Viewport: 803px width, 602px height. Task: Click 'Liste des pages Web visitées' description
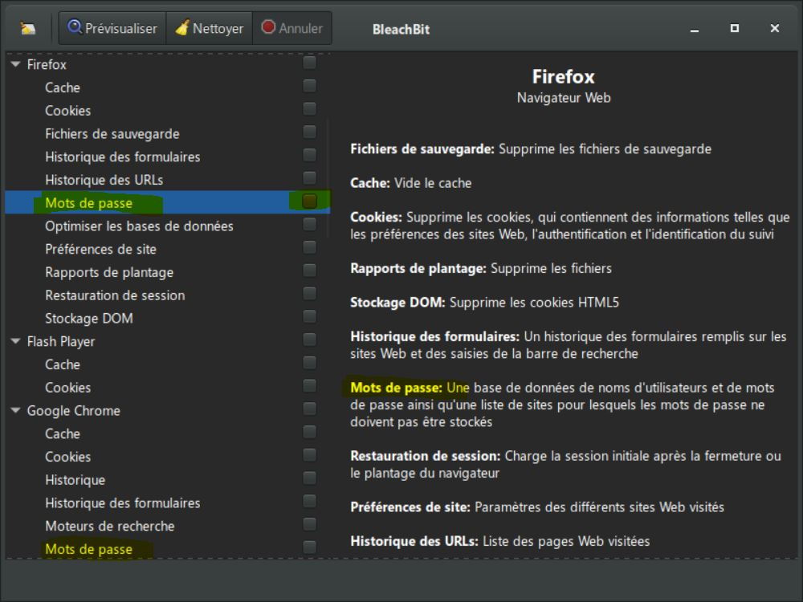566,541
